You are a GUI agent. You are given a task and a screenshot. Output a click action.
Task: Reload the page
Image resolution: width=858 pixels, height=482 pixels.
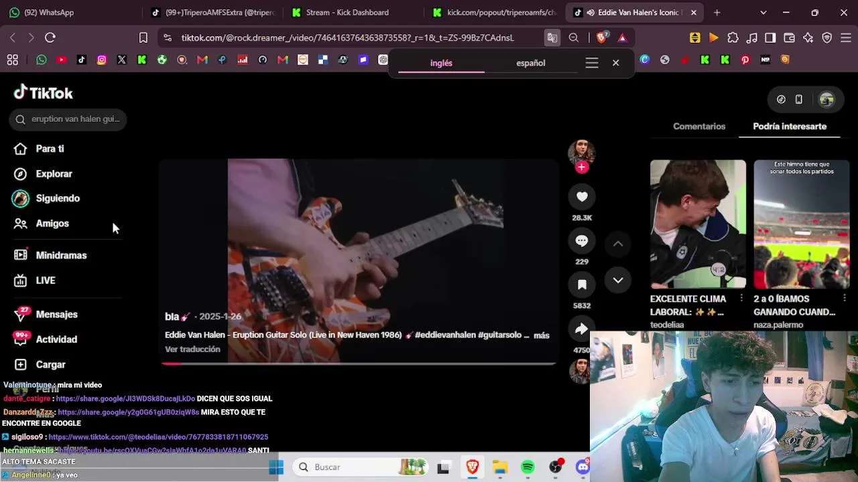(50, 37)
